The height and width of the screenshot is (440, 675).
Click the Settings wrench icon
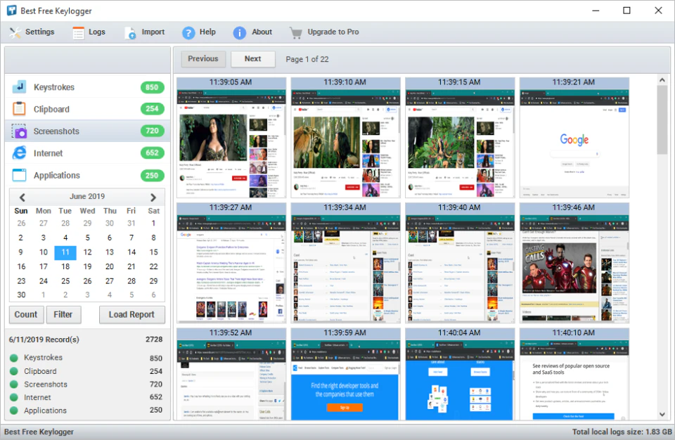[13, 31]
